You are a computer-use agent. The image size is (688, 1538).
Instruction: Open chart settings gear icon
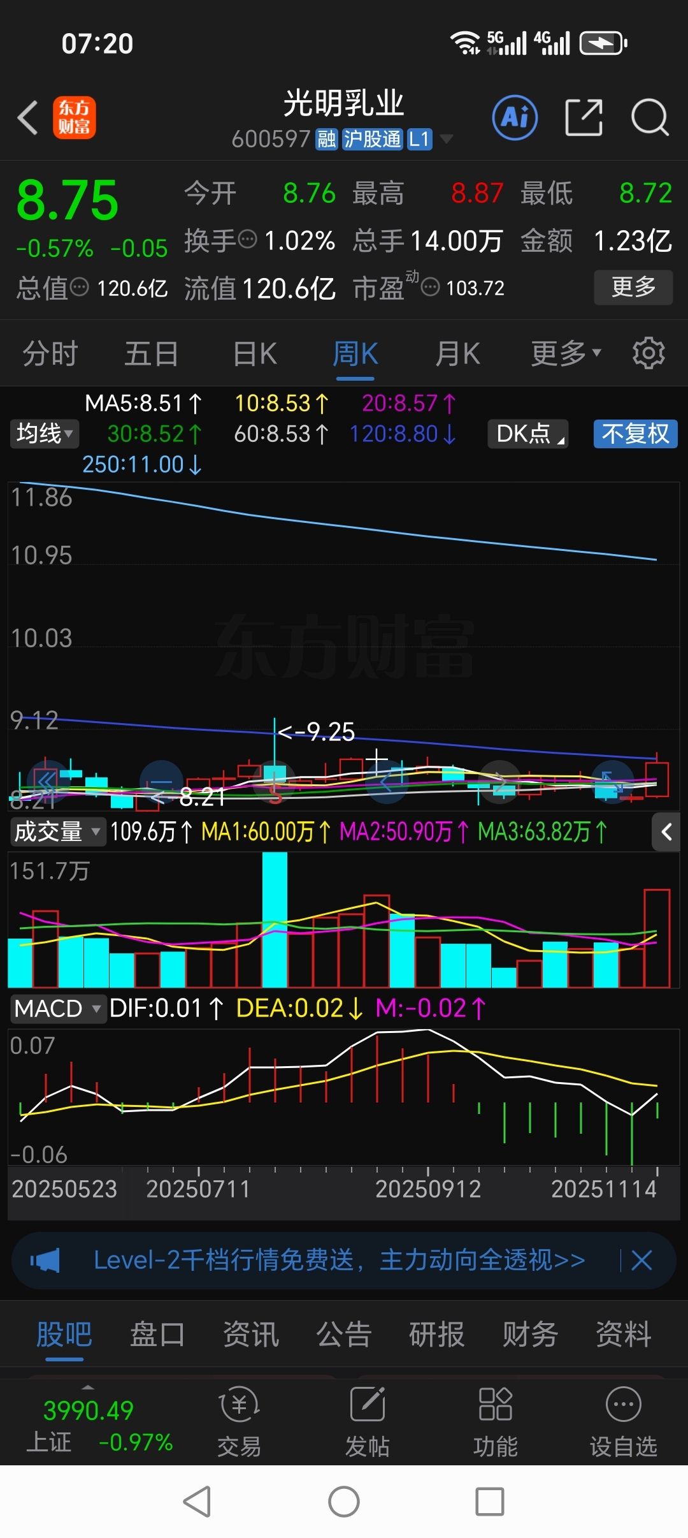point(649,353)
